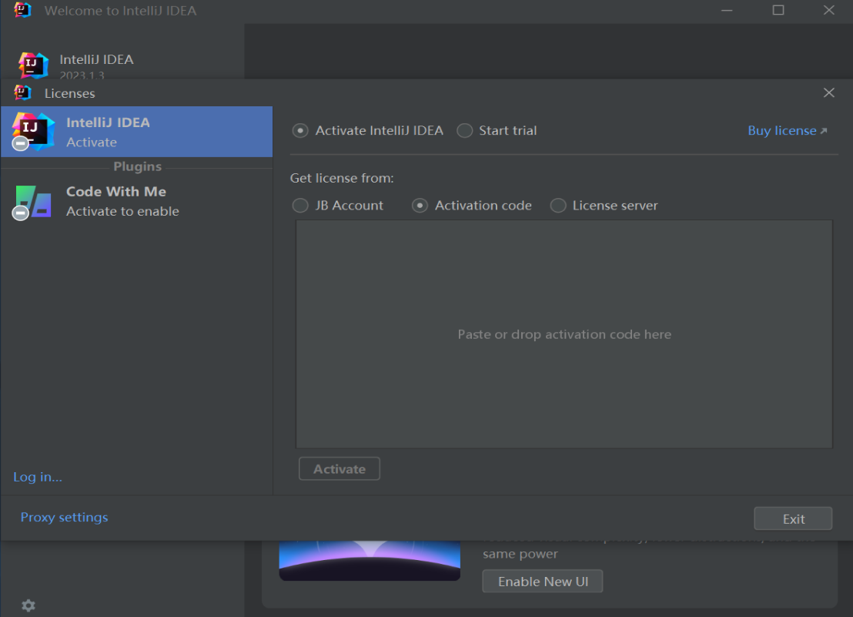The width and height of the screenshot is (853, 617).
Task: Click the Code With Me plugin icon
Action: point(33,202)
